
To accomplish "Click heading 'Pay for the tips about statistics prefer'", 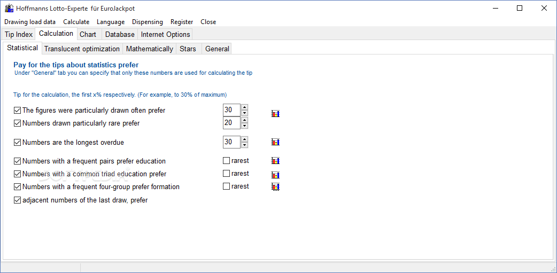I will click(x=76, y=65).
